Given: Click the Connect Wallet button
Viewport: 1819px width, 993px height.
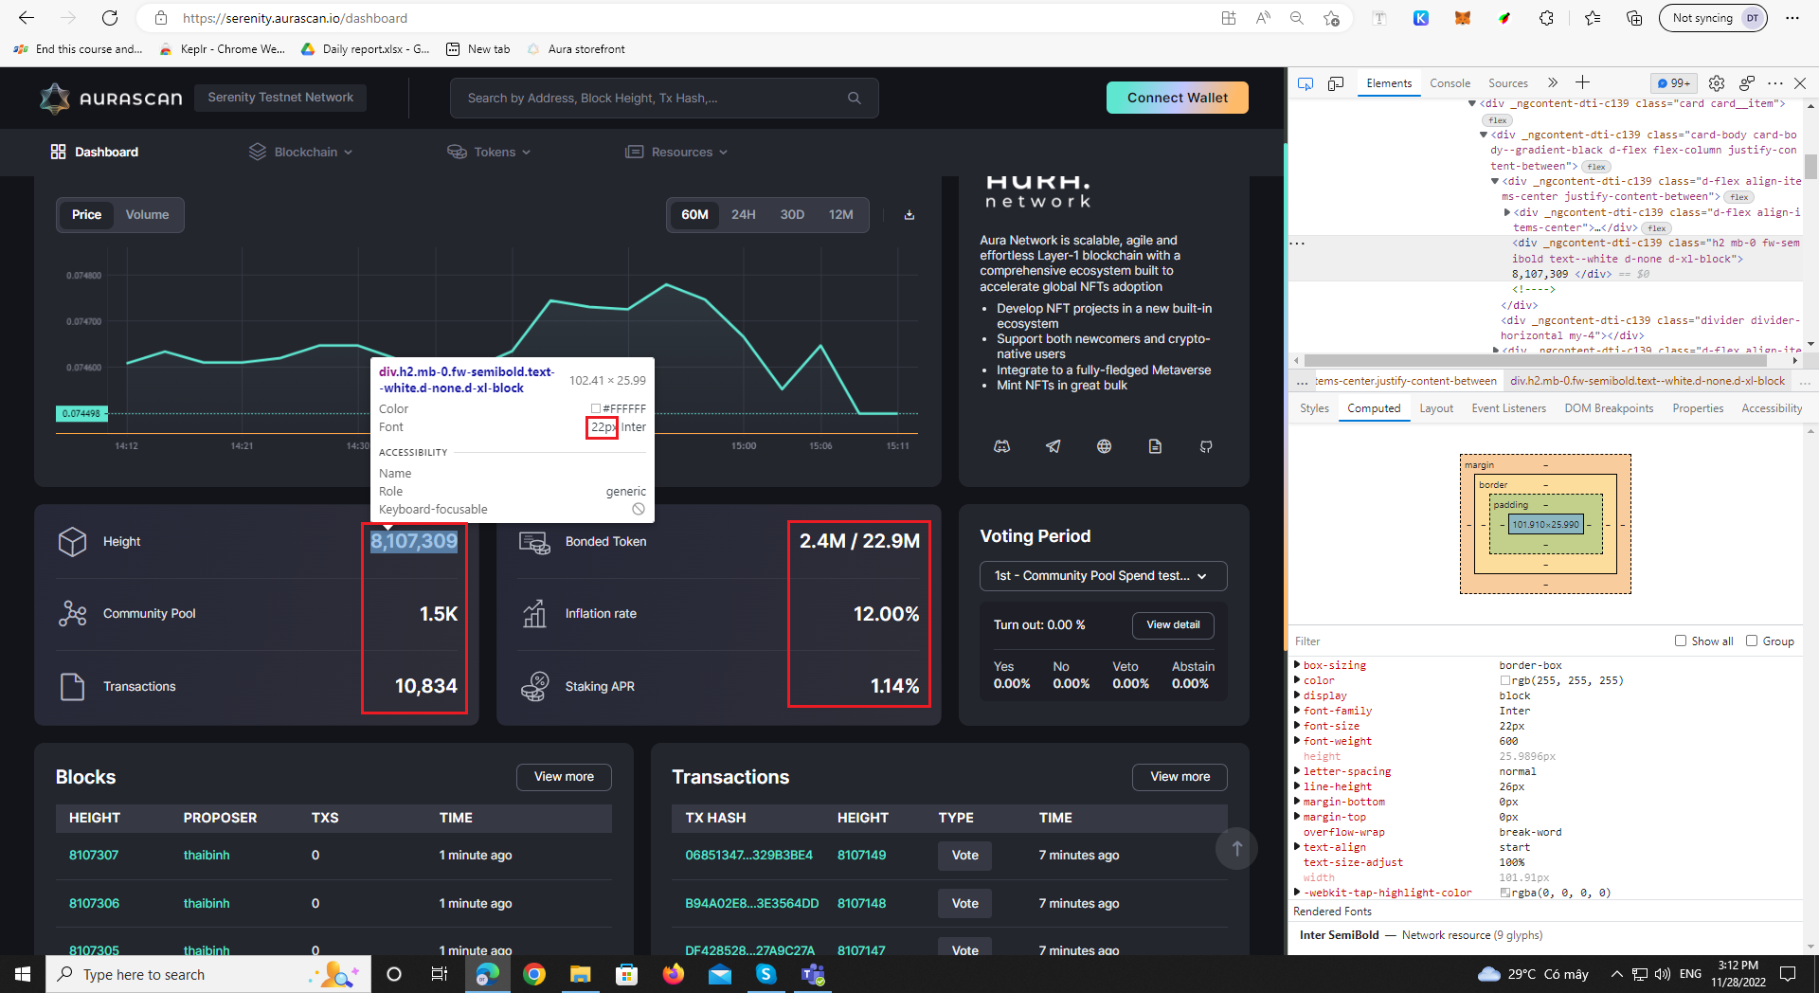Looking at the screenshot, I should coord(1177,97).
